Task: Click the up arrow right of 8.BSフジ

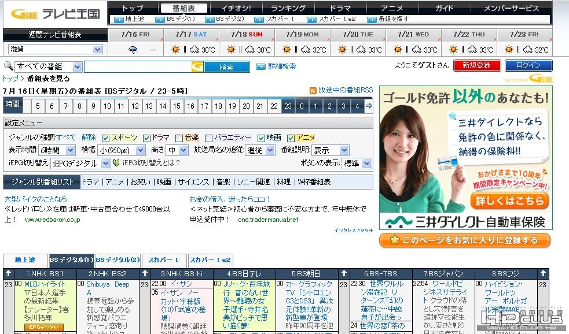Action: point(543,273)
